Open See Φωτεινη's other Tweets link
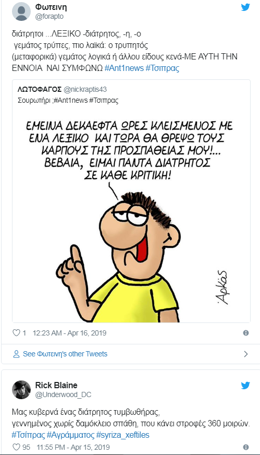260x455 pixels. (x=65, y=354)
